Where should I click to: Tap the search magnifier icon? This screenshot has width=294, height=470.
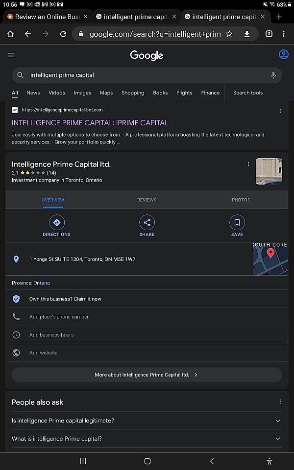pyautogui.click(x=21, y=75)
